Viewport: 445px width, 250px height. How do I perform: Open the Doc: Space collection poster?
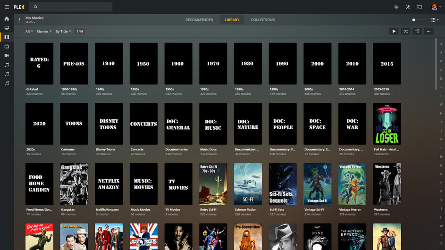click(x=317, y=124)
